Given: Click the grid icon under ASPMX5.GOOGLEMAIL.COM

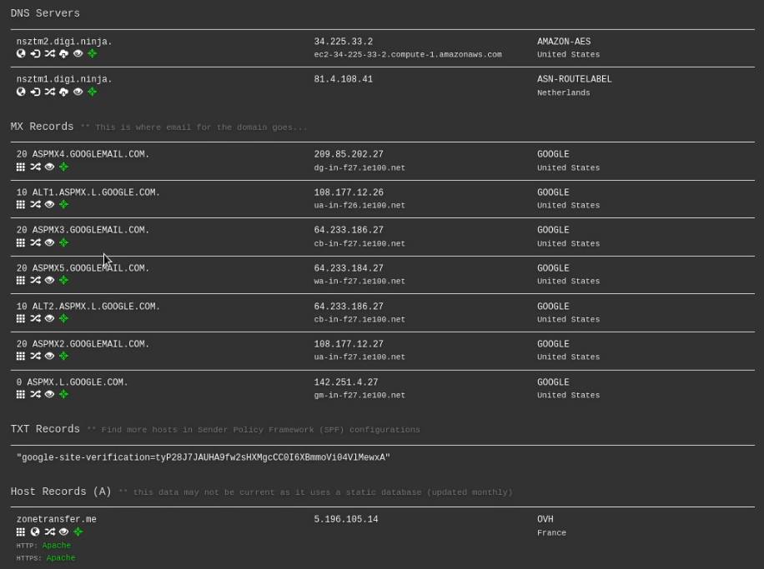Looking at the screenshot, I should click(x=21, y=281).
